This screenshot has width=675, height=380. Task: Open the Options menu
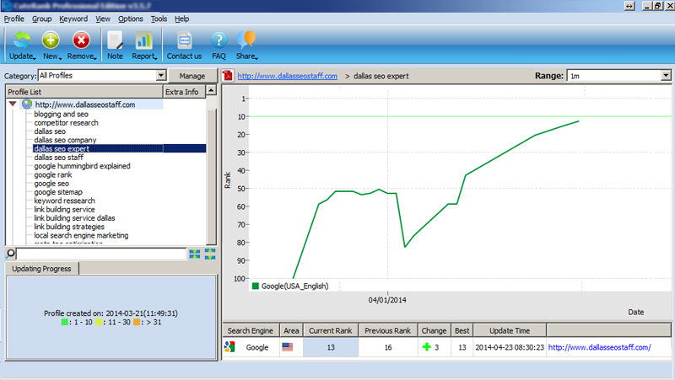point(131,19)
